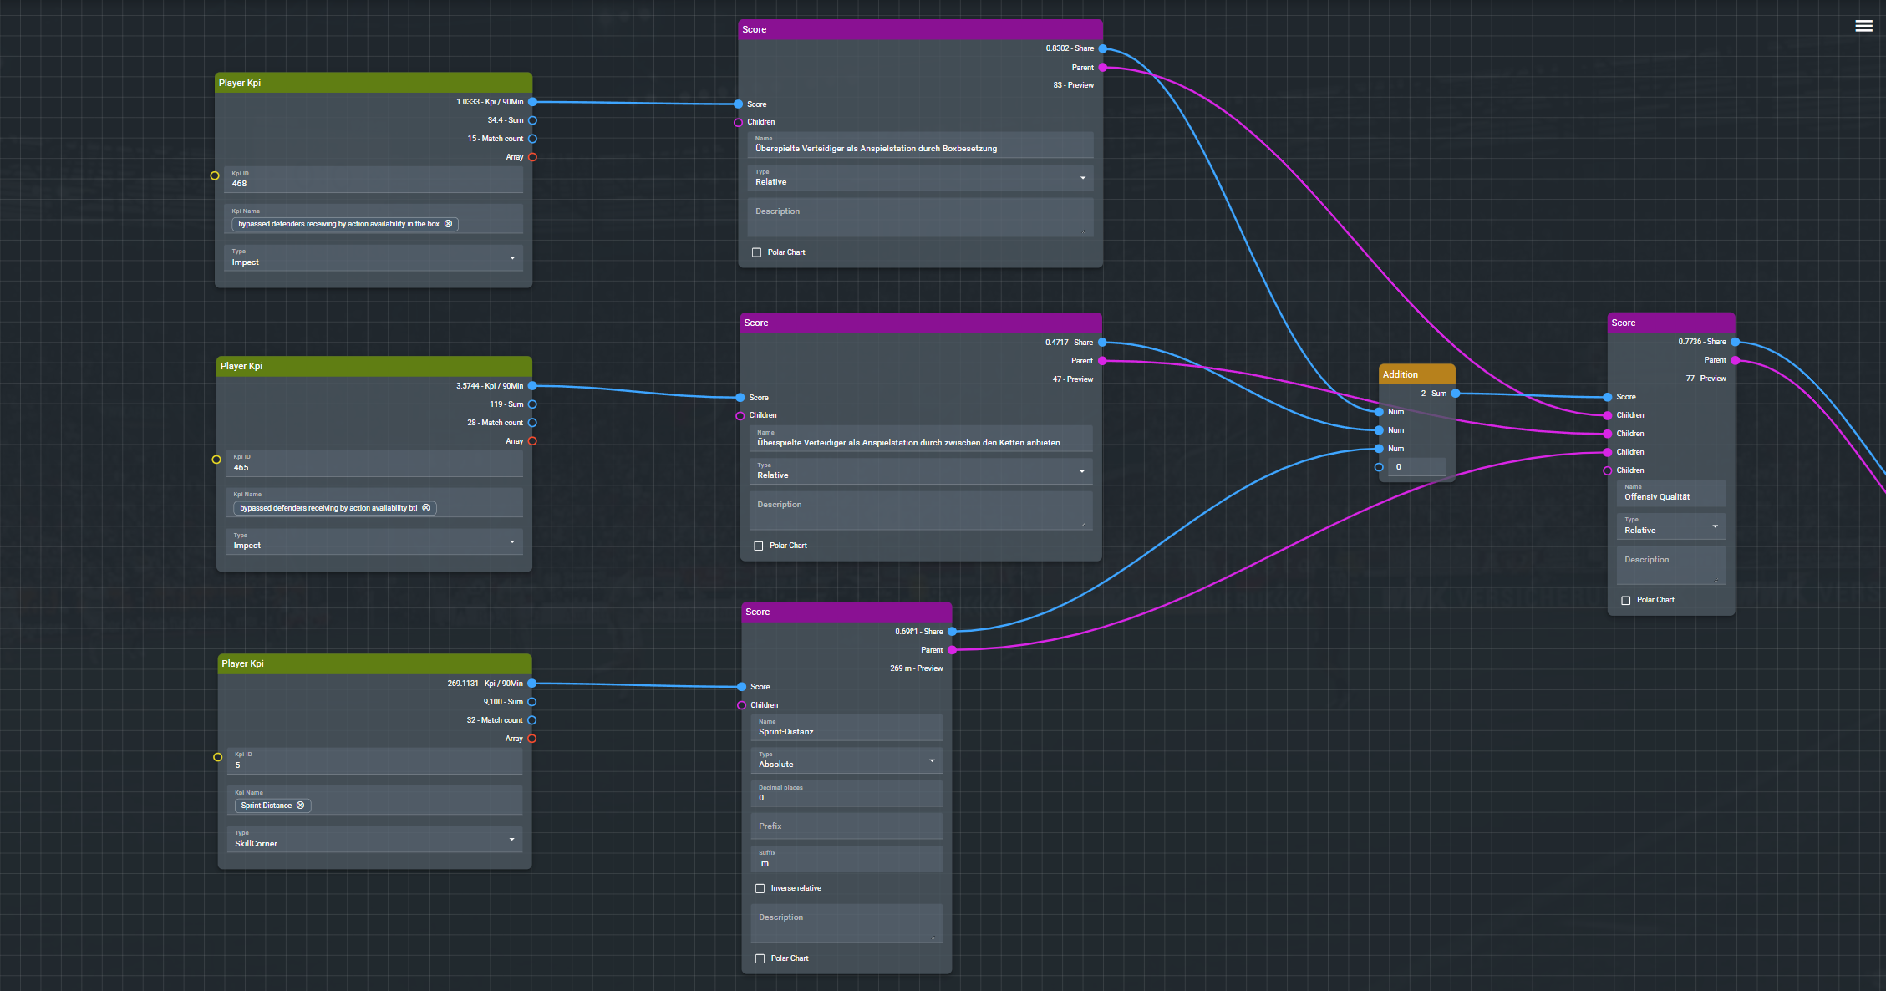Enable Polar Chart for 'zwischen den Ketten' Score
The height and width of the screenshot is (991, 1886).
pyautogui.click(x=759, y=546)
